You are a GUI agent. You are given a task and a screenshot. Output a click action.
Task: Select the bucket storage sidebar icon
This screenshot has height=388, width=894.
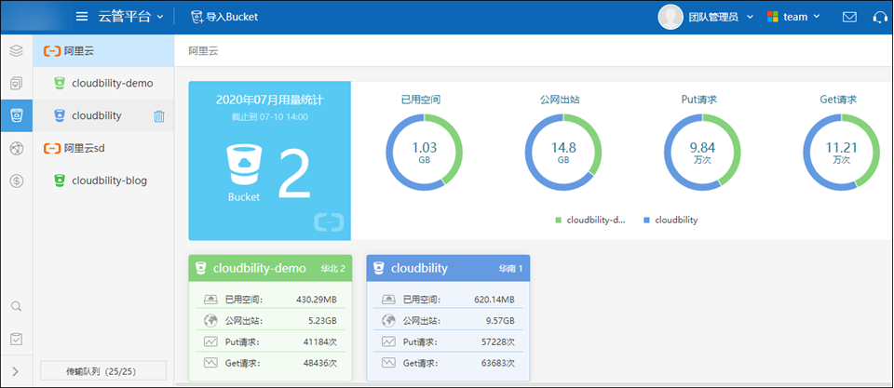click(17, 115)
